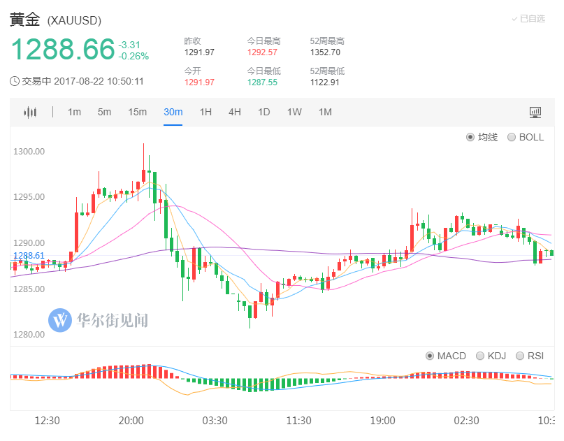Viewport: 564px width, 441px height.
Task: Open the 4H timeframe
Action: [x=235, y=113]
